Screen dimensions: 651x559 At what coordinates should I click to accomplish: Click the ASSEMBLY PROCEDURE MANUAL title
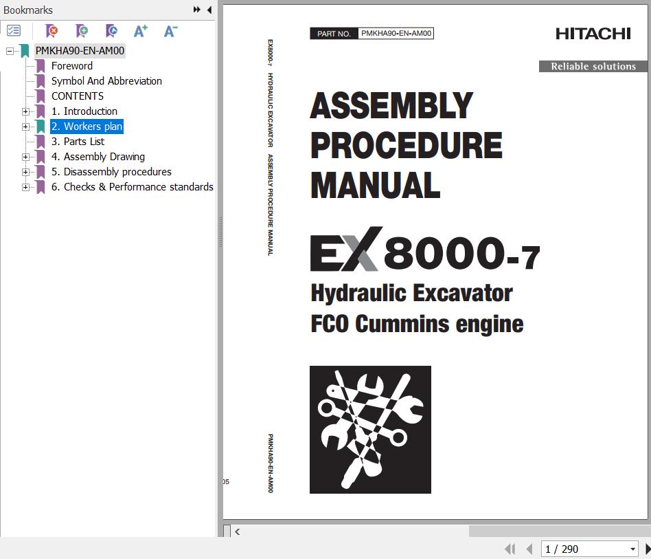pyautogui.click(x=407, y=146)
